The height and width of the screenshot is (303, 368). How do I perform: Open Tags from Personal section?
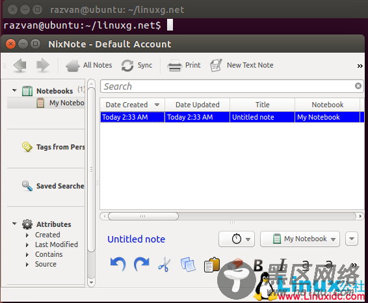point(60,147)
